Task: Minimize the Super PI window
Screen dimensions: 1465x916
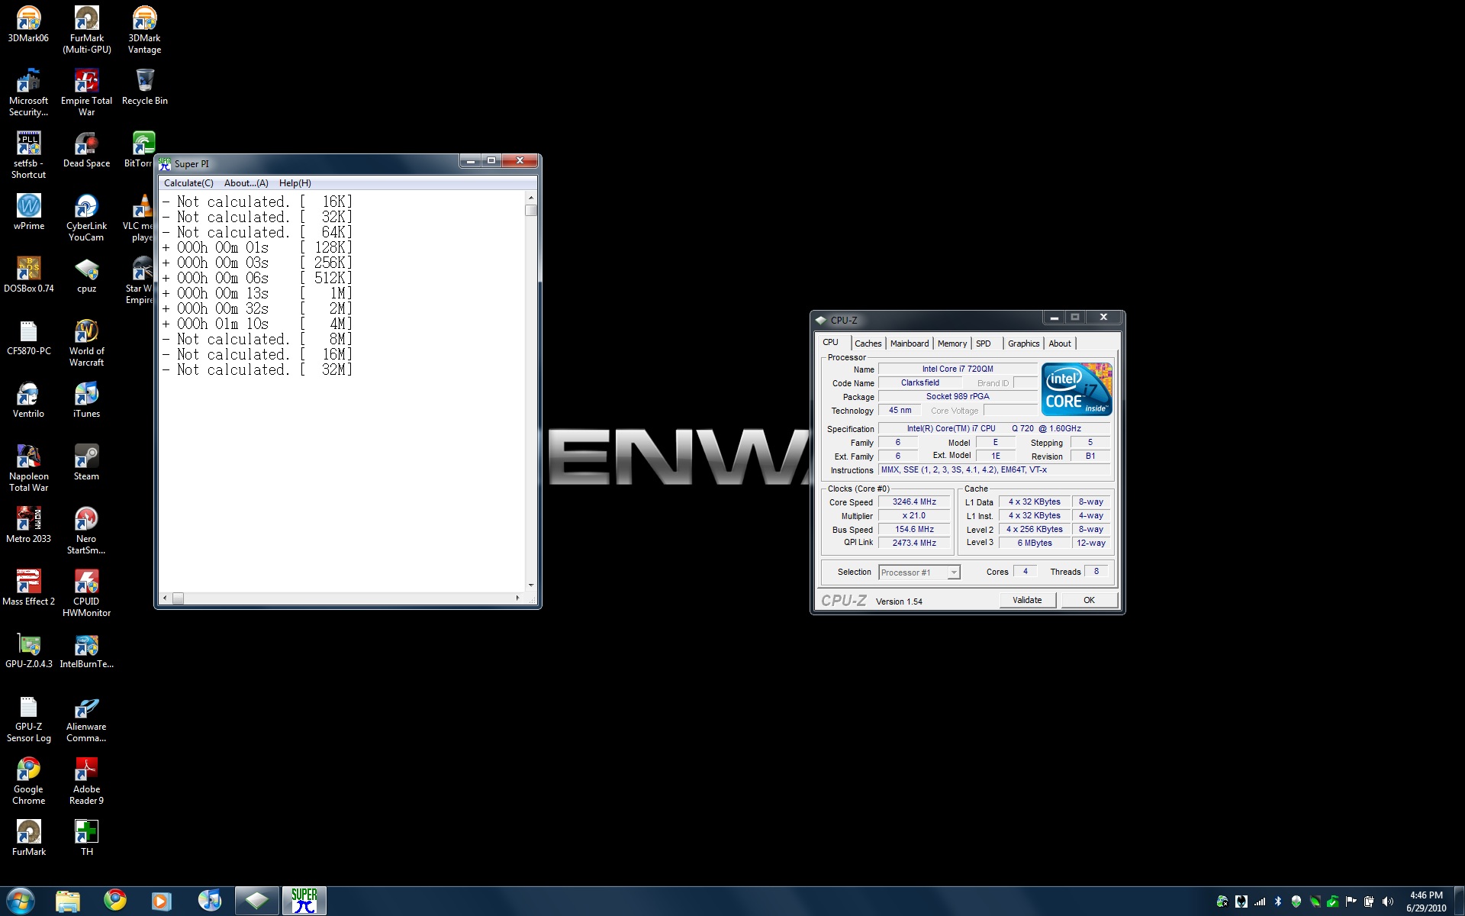Action: tap(471, 161)
